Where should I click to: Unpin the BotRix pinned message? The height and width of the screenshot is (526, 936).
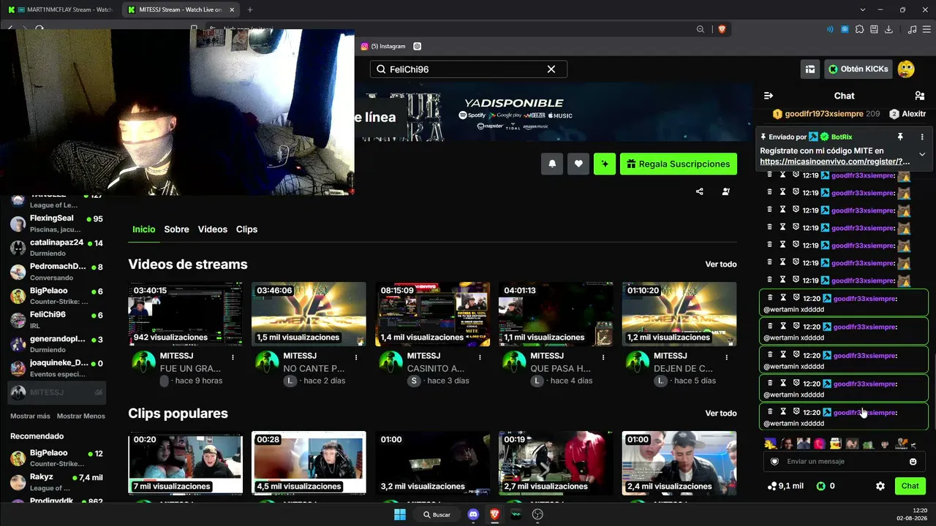click(x=900, y=137)
